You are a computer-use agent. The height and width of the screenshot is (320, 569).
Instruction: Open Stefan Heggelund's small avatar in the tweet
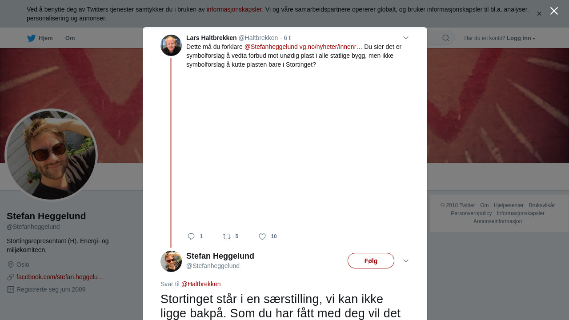click(x=171, y=261)
